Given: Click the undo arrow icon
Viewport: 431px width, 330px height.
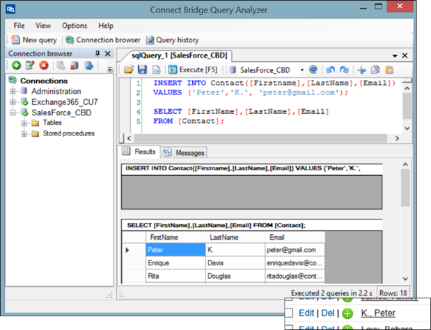Looking at the screenshot, I should click(x=330, y=69).
